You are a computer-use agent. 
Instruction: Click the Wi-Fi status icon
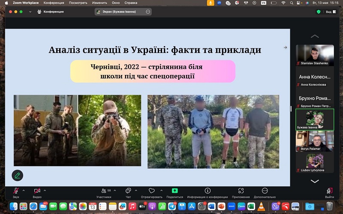283,3
